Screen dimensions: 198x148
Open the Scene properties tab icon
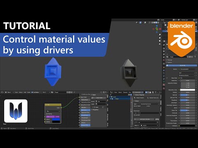(164, 57)
